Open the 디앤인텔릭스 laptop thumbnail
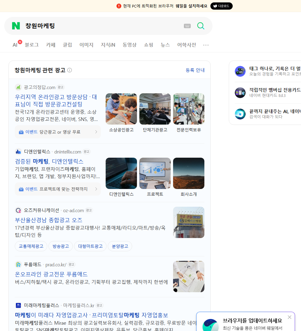This screenshot has width=301, height=331. point(121,173)
